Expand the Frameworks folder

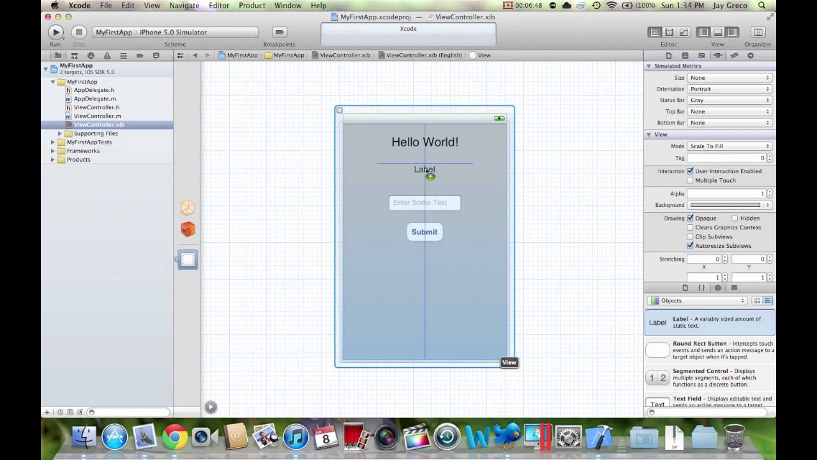point(53,151)
